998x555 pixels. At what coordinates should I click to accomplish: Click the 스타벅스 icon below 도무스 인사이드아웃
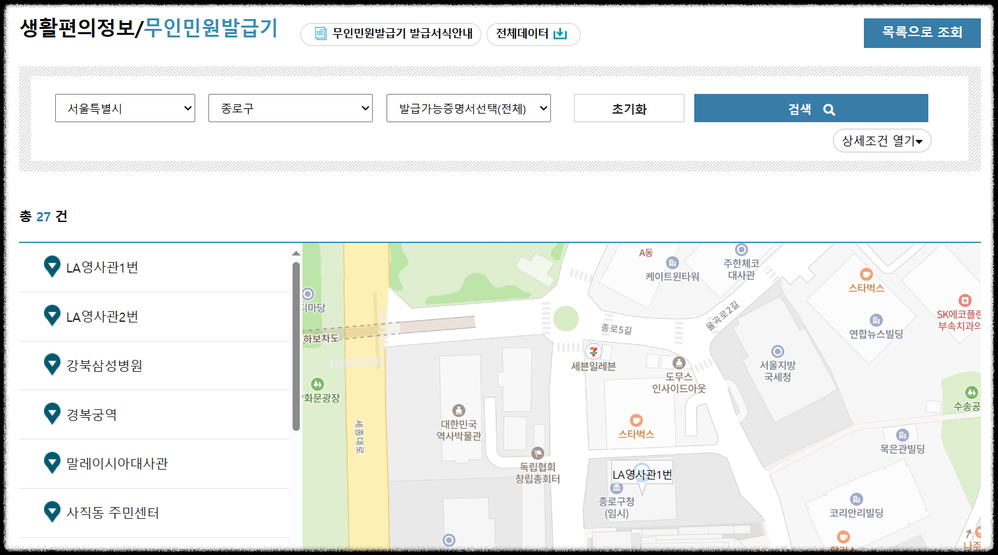point(636,420)
